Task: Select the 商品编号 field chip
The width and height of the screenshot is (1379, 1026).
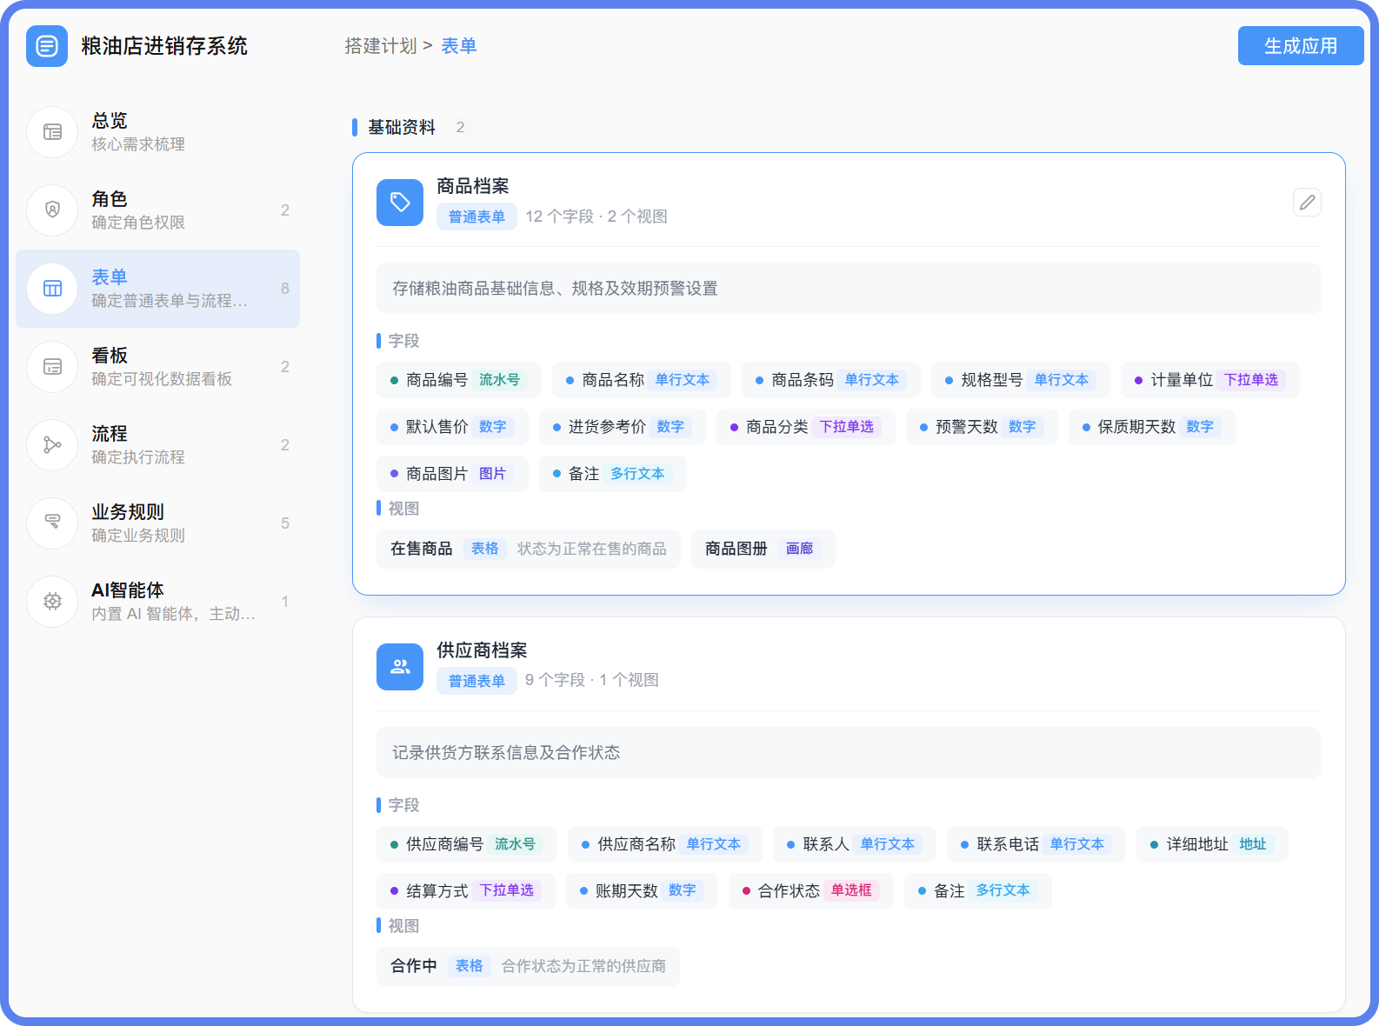Action: 459,380
